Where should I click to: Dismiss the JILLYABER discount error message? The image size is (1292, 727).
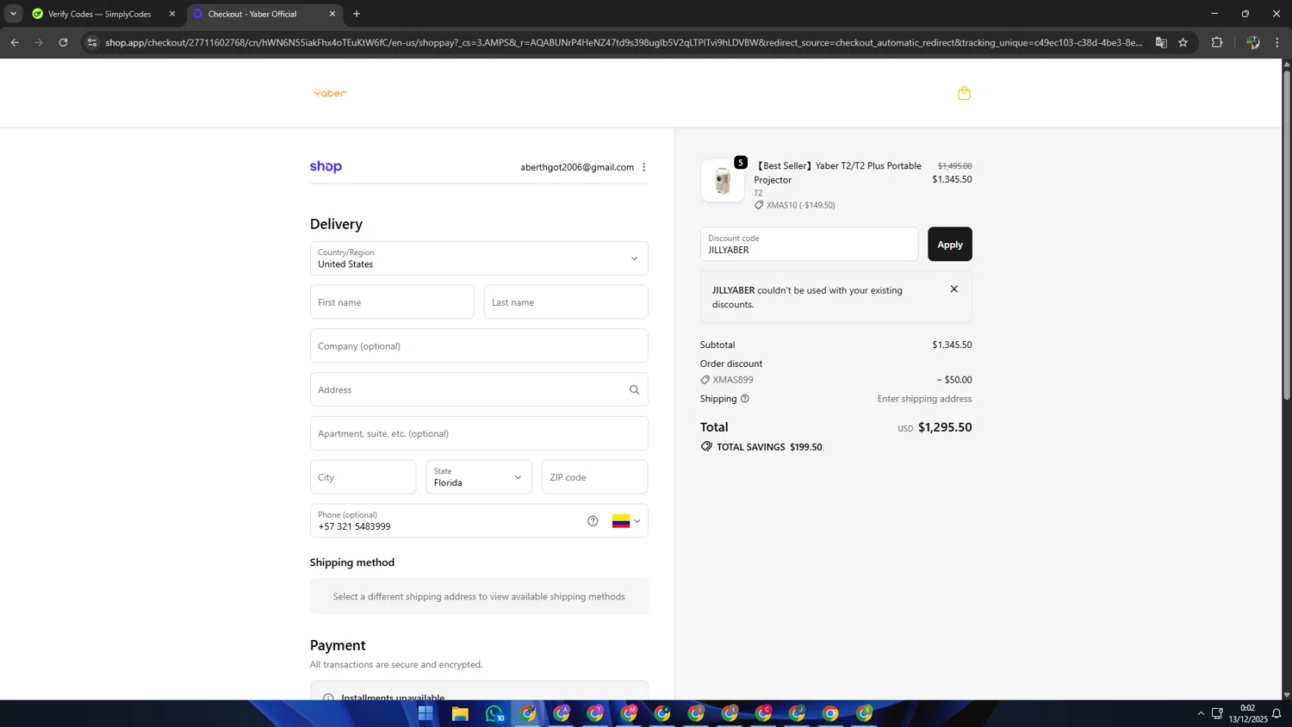(953, 289)
